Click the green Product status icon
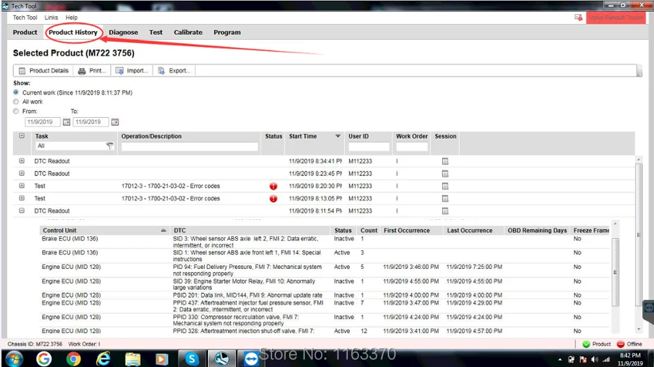The height and width of the screenshot is (367, 654). point(586,344)
